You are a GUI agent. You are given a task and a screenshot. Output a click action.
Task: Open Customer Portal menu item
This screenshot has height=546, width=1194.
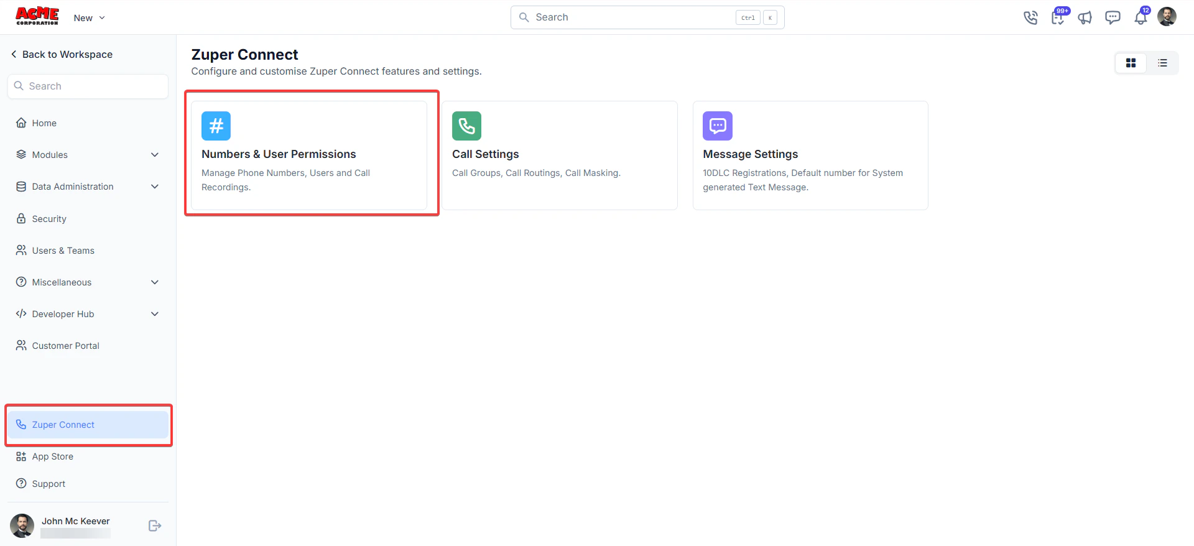[x=88, y=346]
